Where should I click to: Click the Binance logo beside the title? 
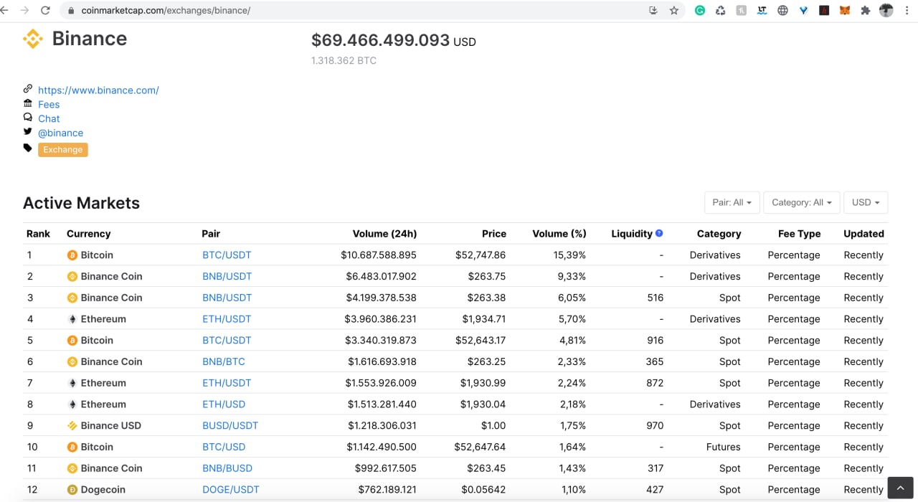click(33, 39)
